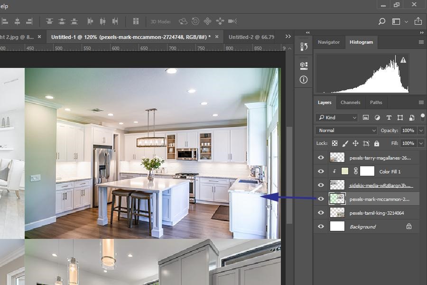Switch to the Navigator tab
The image size is (427, 285).
[329, 42]
